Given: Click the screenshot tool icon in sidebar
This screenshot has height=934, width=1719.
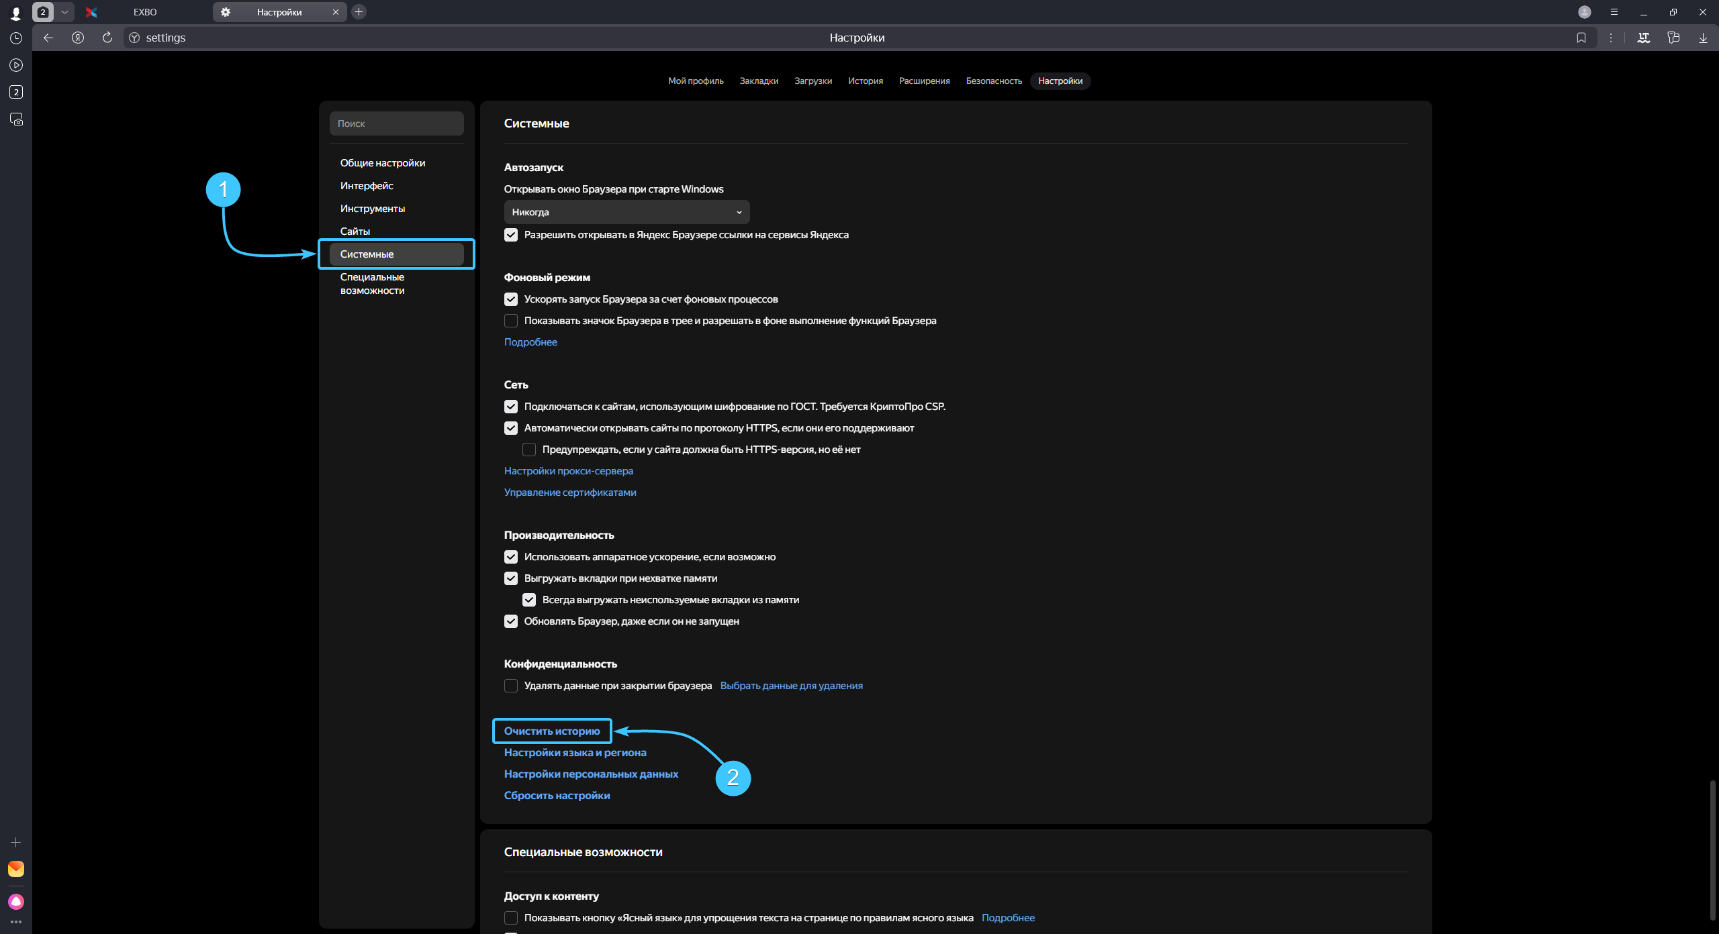Looking at the screenshot, I should [x=16, y=119].
